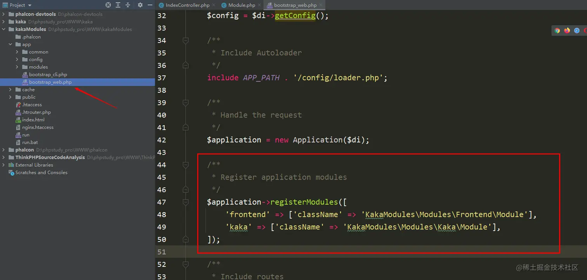Toggle code fold marker at line 44

click(186, 165)
